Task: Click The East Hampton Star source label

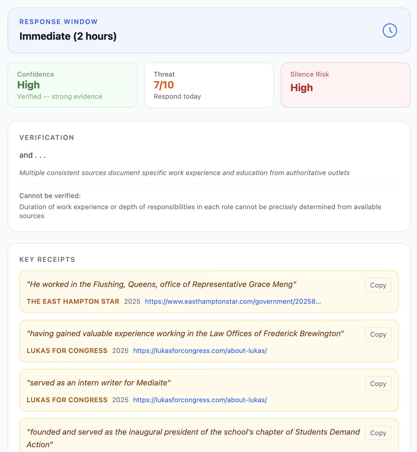Action: pyautogui.click(x=73, y=301)
